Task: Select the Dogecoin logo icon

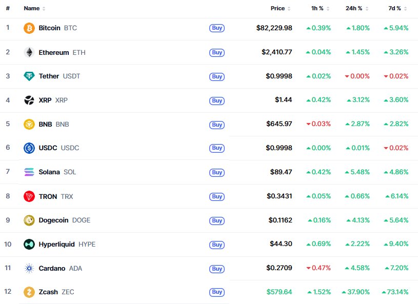Action: tap(29, 220)
